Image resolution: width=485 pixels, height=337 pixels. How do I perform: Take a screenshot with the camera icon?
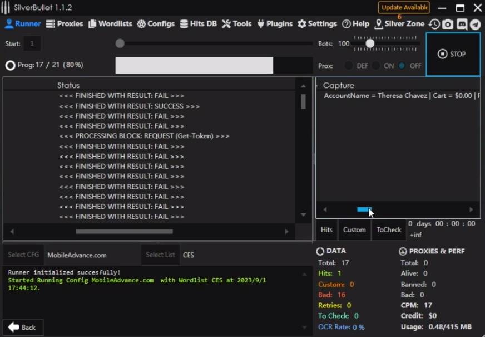tap(448, 24)
